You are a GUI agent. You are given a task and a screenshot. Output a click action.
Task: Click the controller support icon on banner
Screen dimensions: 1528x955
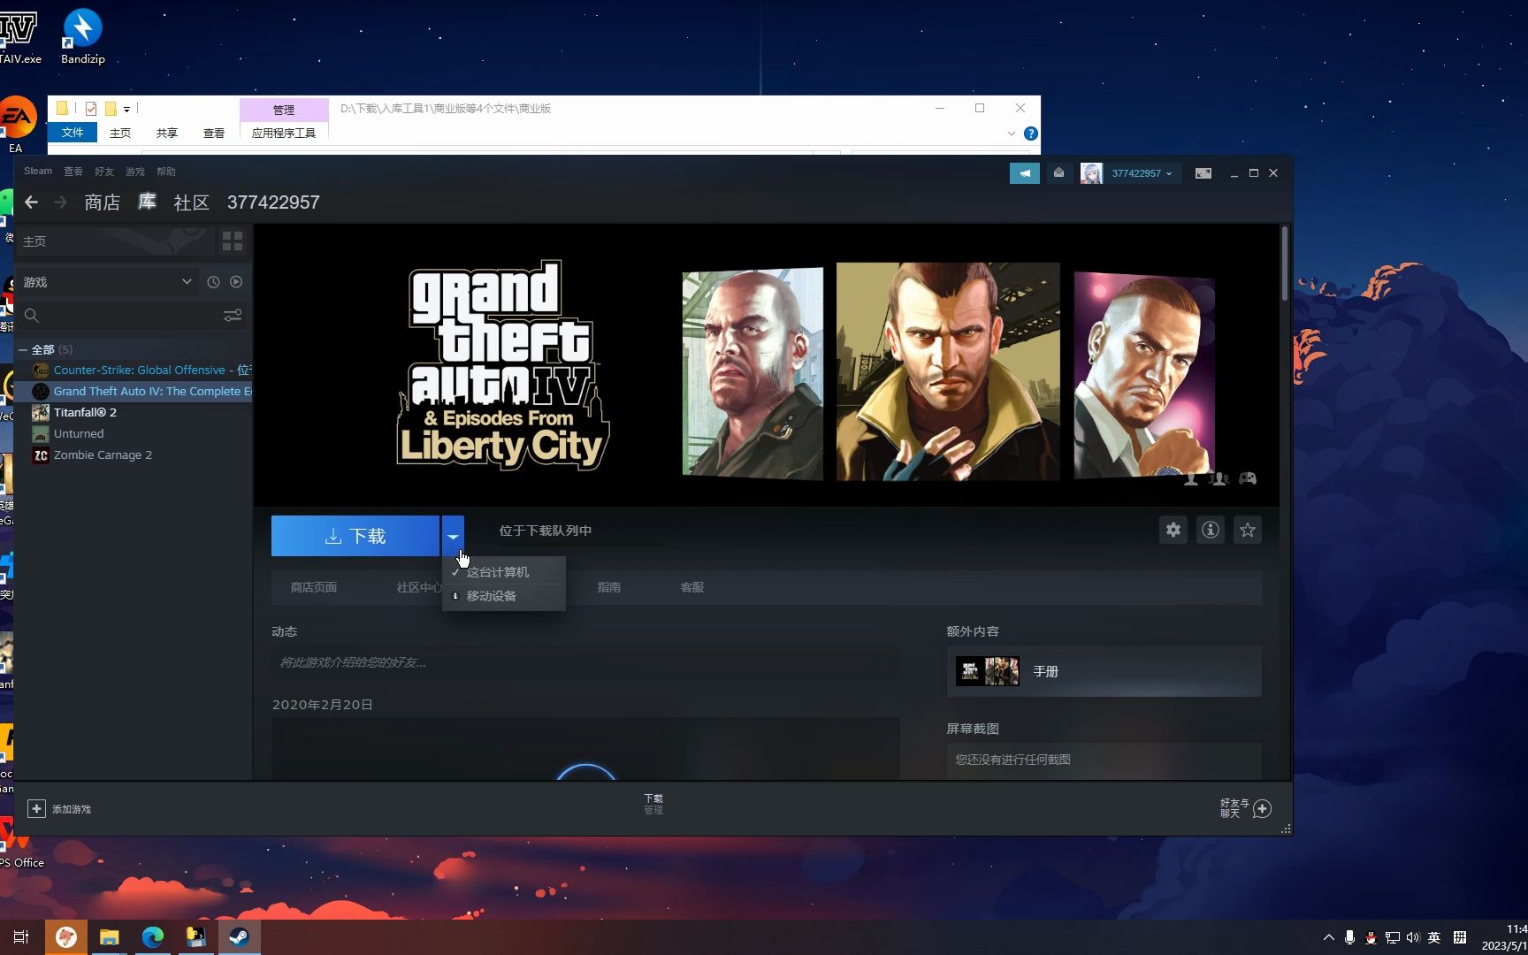point(1248,478)
